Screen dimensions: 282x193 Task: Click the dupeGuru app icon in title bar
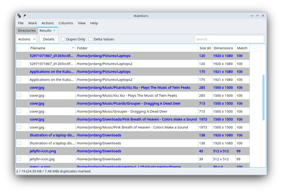tap(19, 16)
